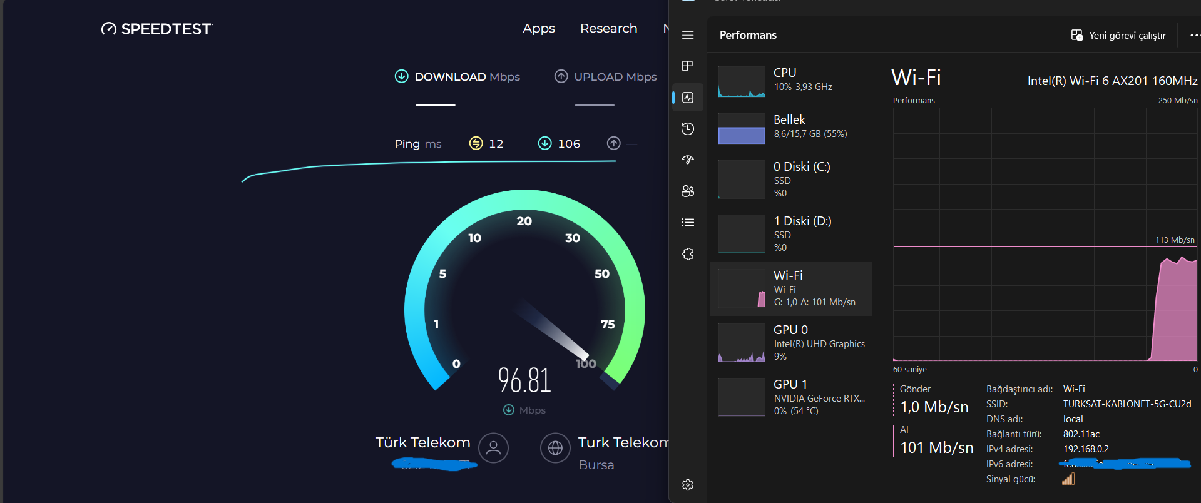Click the Wi-Fi throughput graph
Viewport: 1201px width, 503px height.
[1045, 235]
